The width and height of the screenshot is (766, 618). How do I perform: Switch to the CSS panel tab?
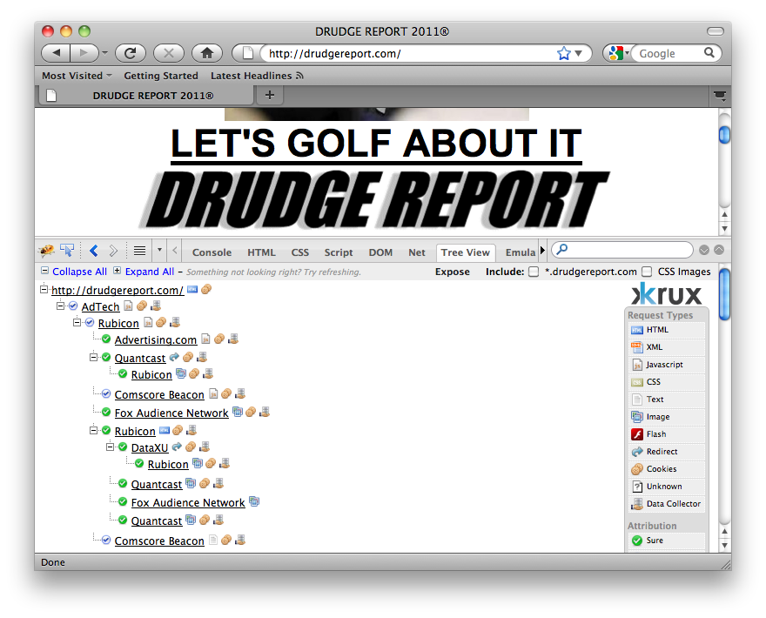tap(300, 252)
